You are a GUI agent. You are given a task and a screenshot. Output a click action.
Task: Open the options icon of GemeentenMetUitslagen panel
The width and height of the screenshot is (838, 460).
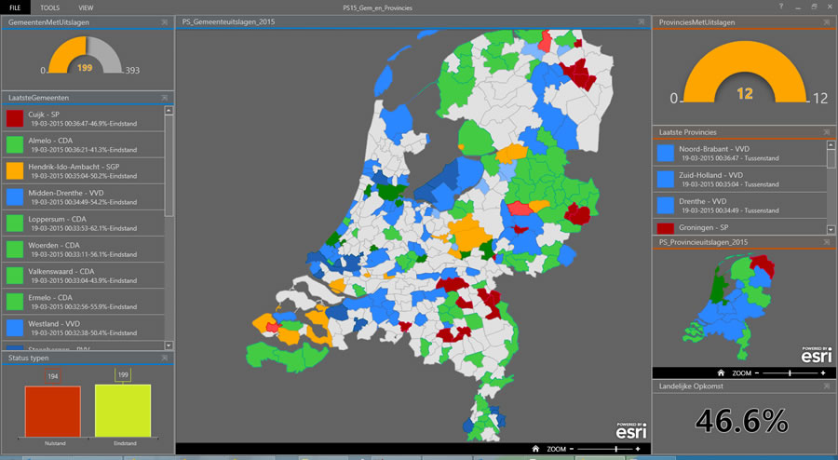165,22
